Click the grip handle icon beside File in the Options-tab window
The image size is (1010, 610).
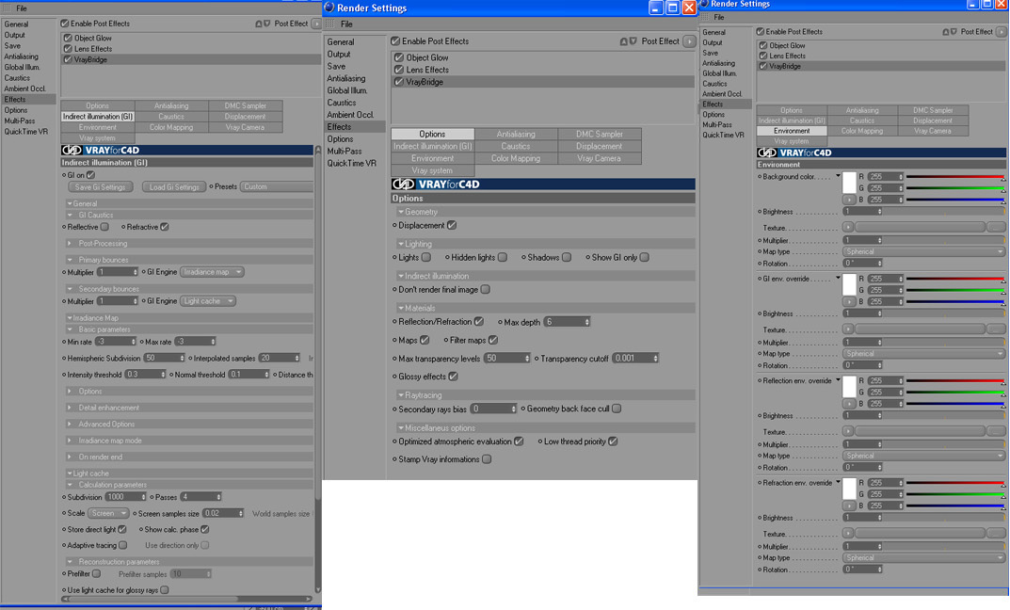330,24
